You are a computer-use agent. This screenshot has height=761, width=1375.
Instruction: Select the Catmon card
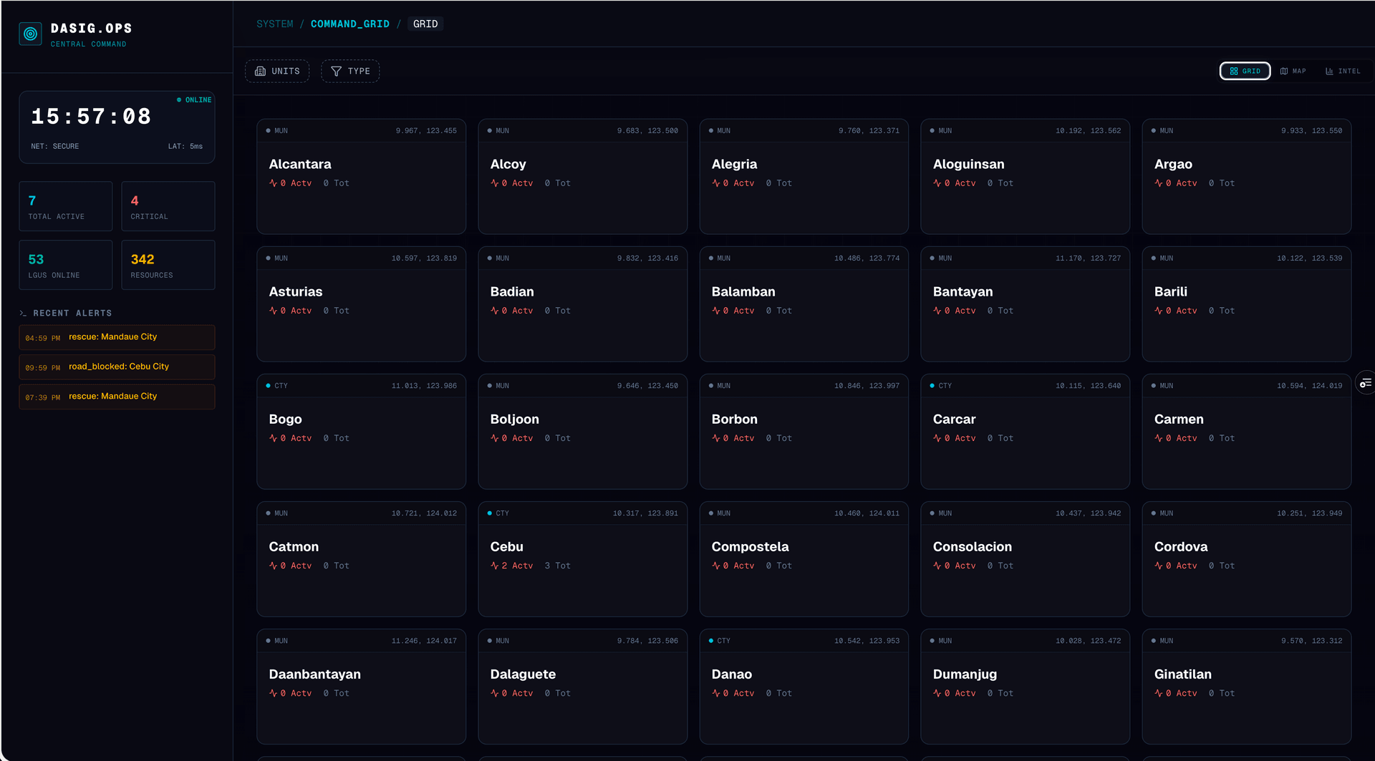coord(362,559)
